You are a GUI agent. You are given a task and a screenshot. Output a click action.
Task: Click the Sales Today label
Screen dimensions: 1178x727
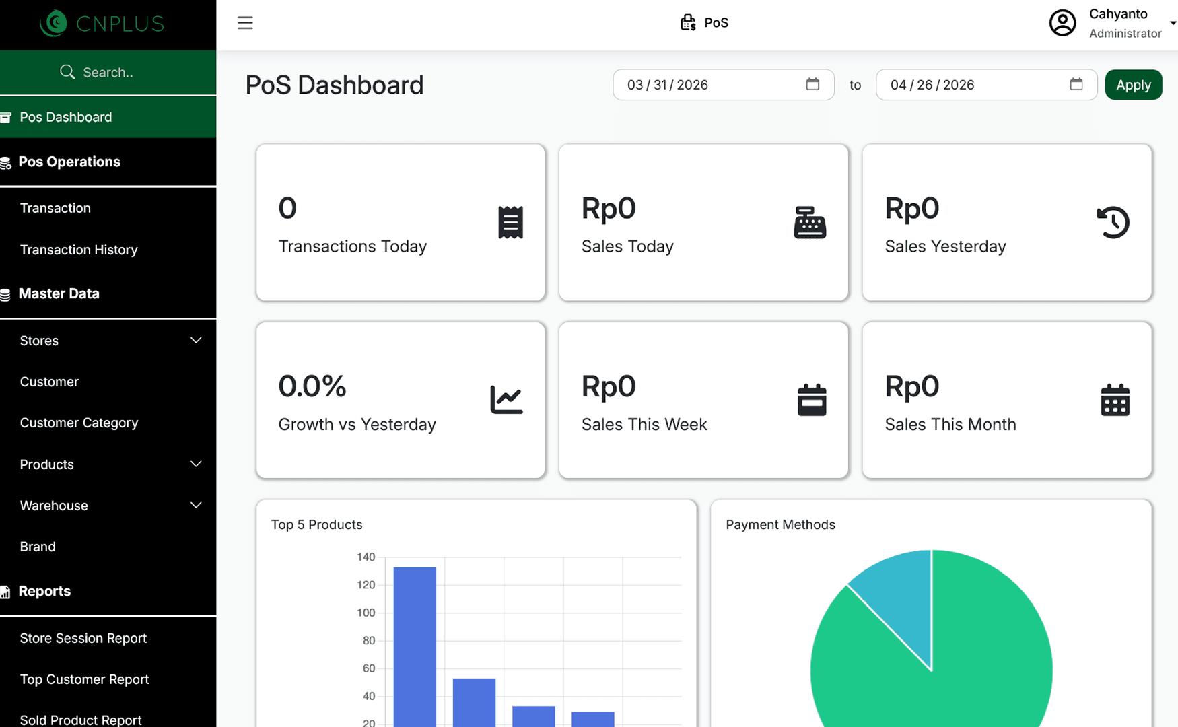(x=627, y=246)
